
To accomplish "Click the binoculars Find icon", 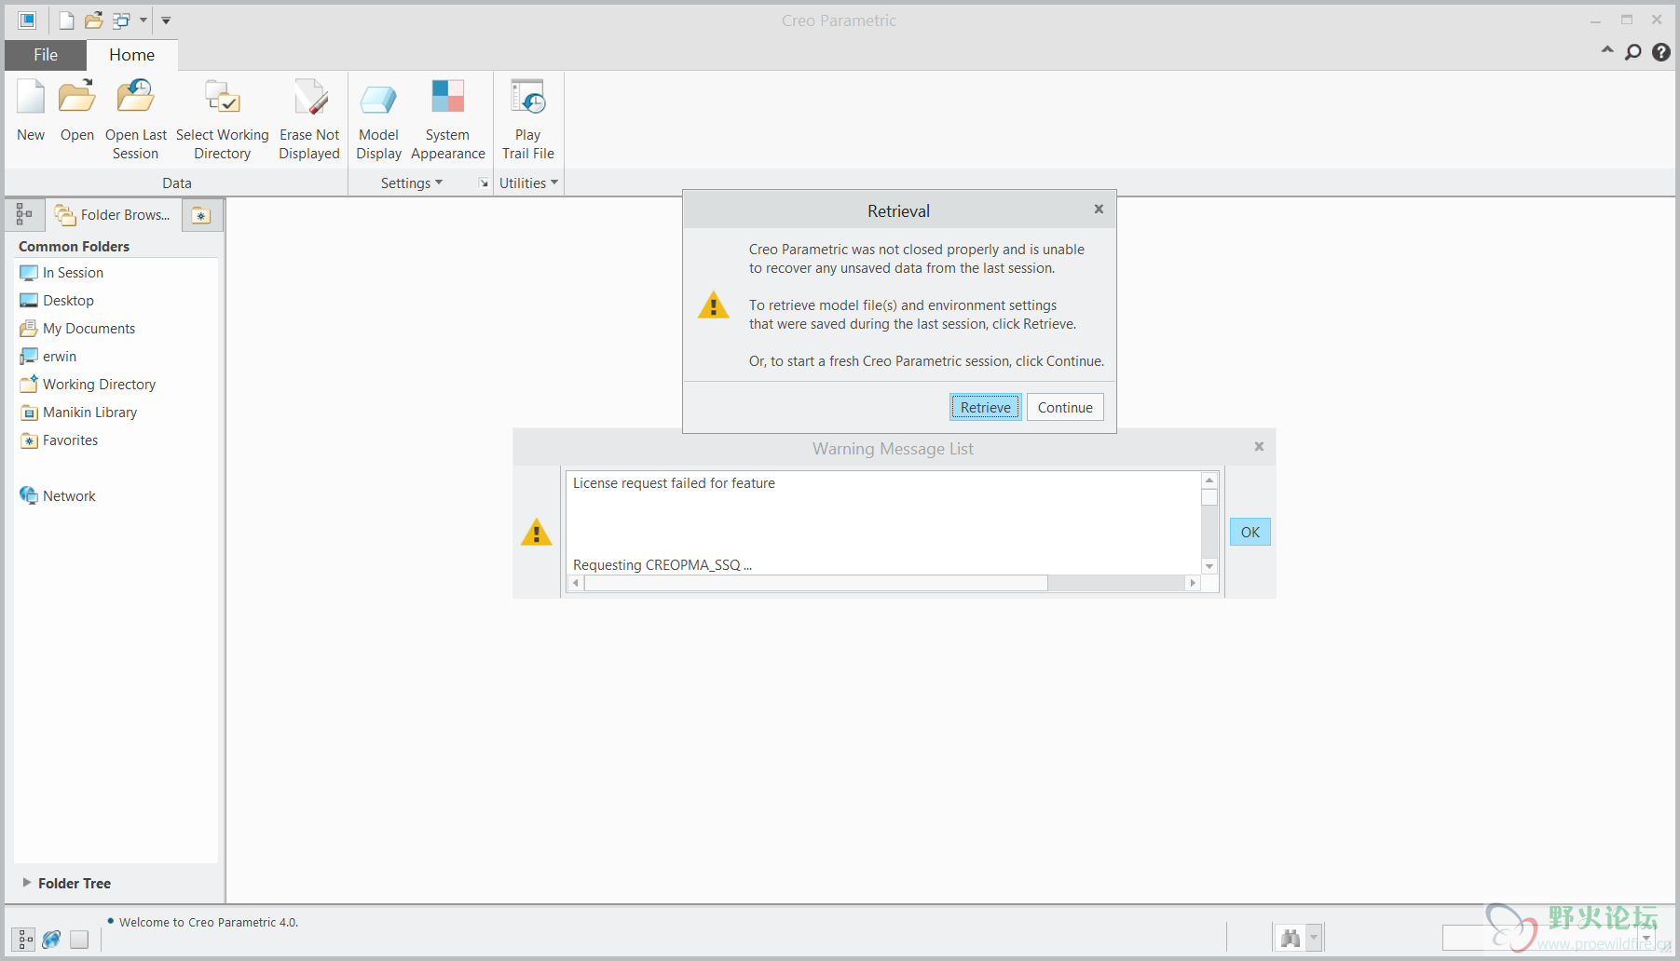I will [1291, 938].
